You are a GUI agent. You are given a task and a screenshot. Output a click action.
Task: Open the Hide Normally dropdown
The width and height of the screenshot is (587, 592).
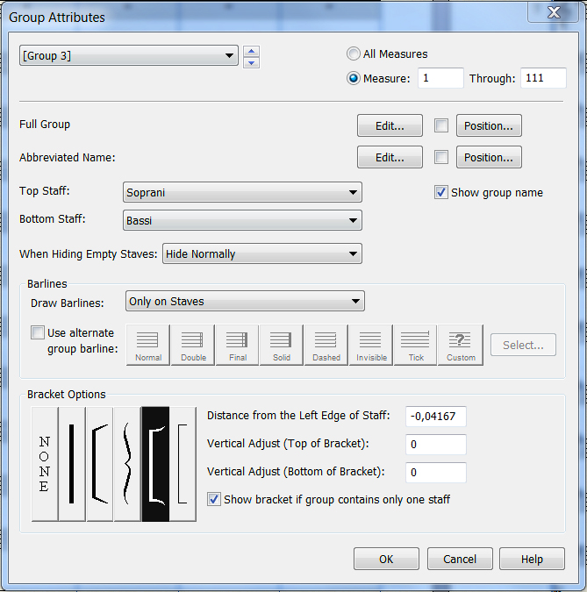[261, 254]
